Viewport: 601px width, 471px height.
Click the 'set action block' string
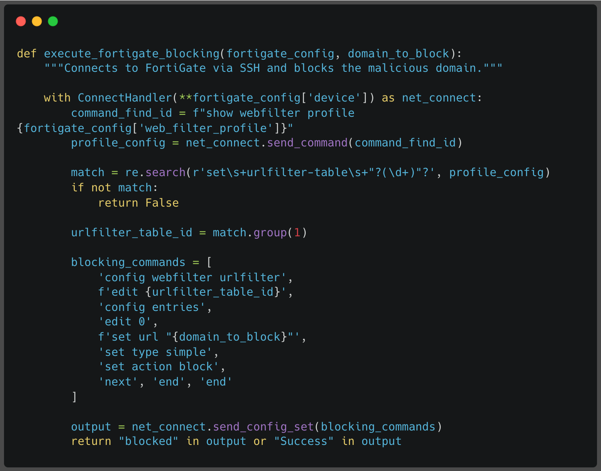159,367
